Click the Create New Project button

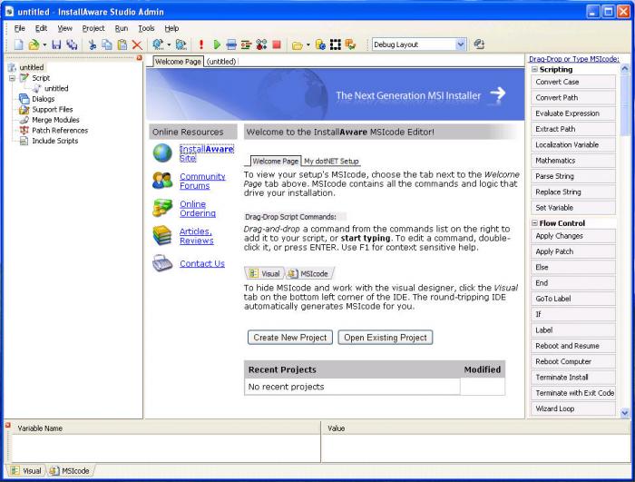[289, 338]
